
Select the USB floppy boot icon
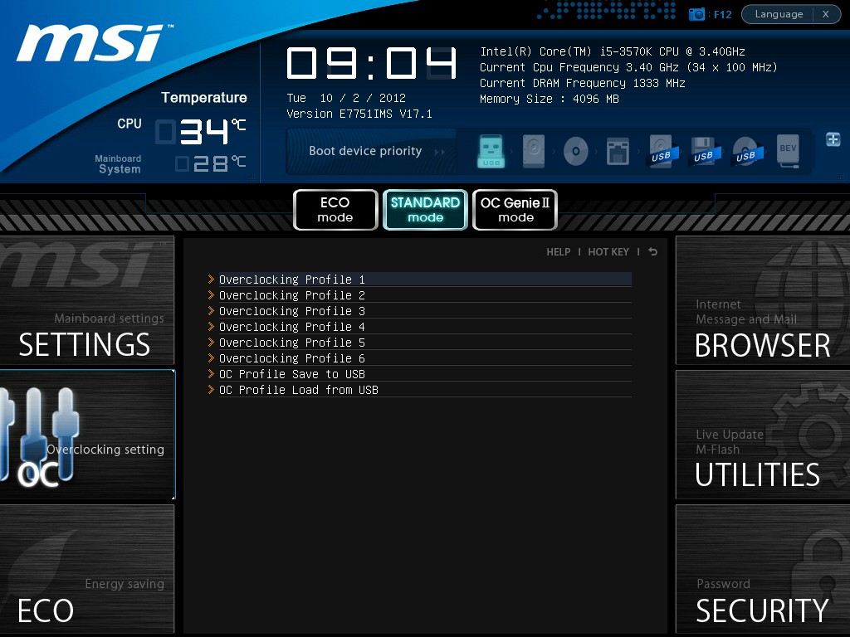[704, 151]
